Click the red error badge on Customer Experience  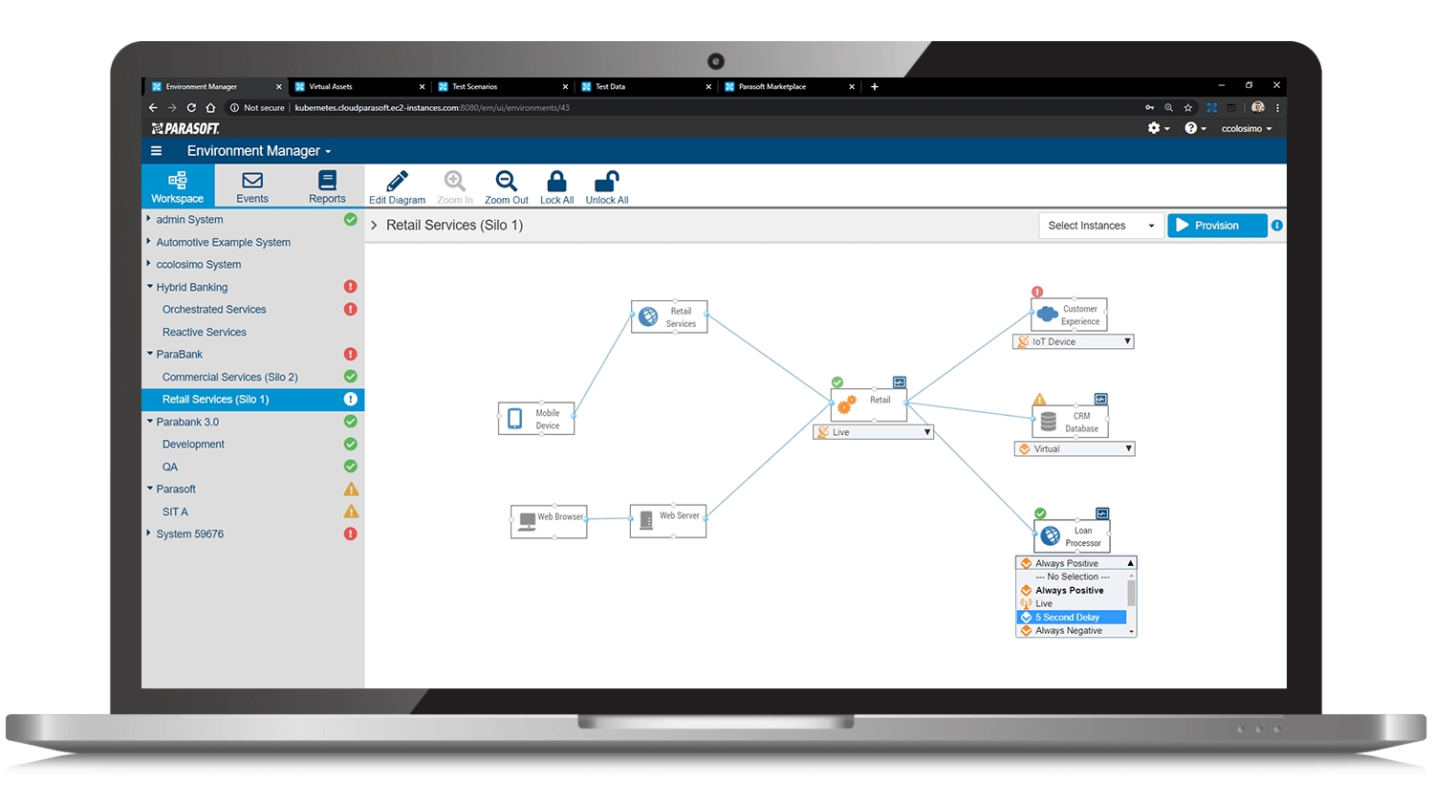pos(1037,293)
